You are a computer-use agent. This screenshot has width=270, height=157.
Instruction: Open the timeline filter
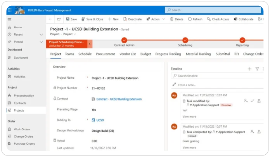(x=257, y=69)
